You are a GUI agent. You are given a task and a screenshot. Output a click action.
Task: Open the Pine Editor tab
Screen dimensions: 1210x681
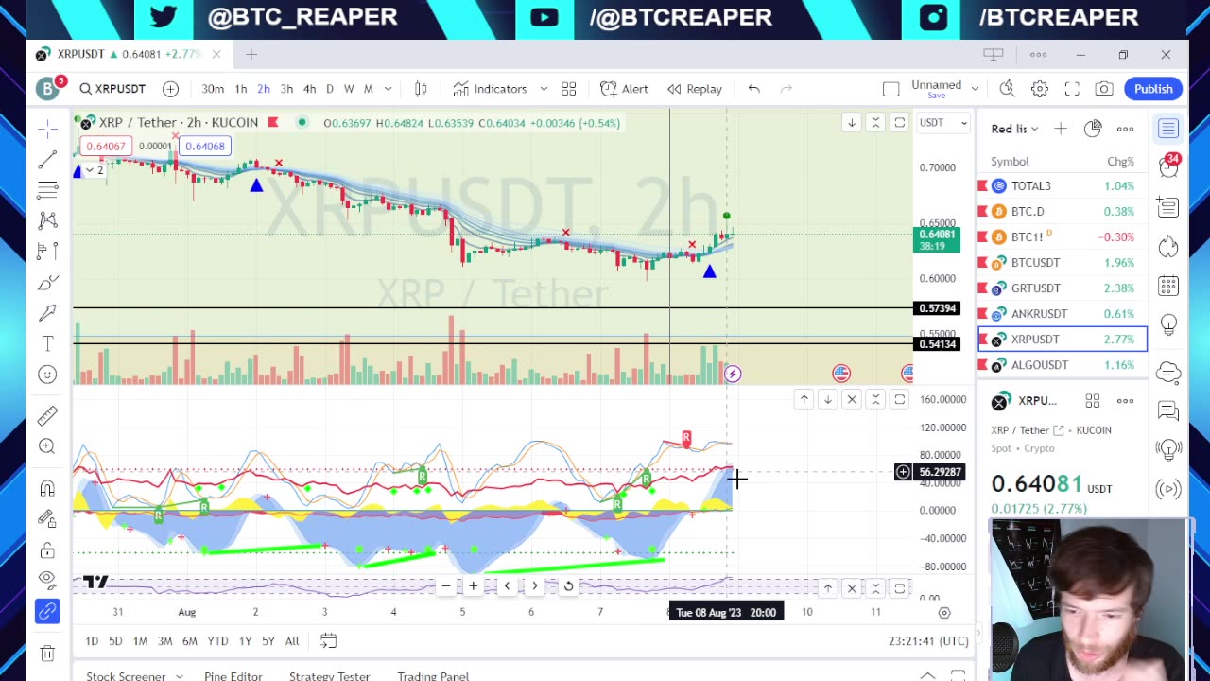coord(233,675)
